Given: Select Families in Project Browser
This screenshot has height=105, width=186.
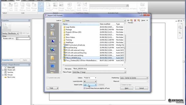Looking at the screenshot, I should pos(10,72).
